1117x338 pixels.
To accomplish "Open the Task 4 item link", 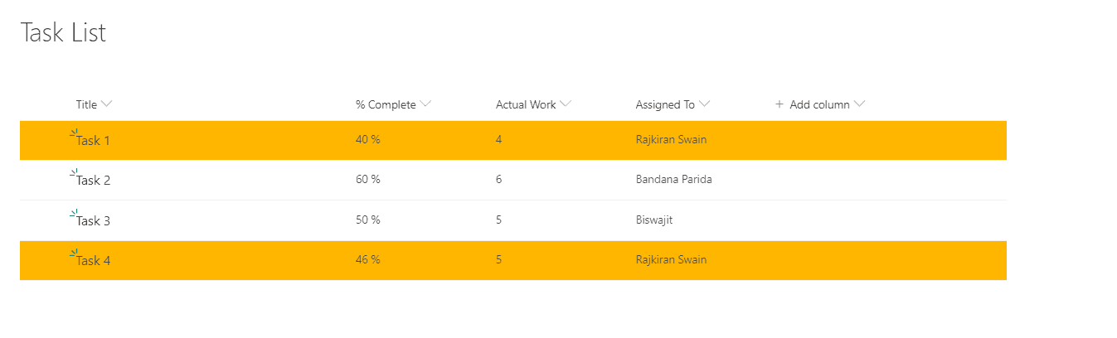I will pyautogui.click(x=93, y=261).
